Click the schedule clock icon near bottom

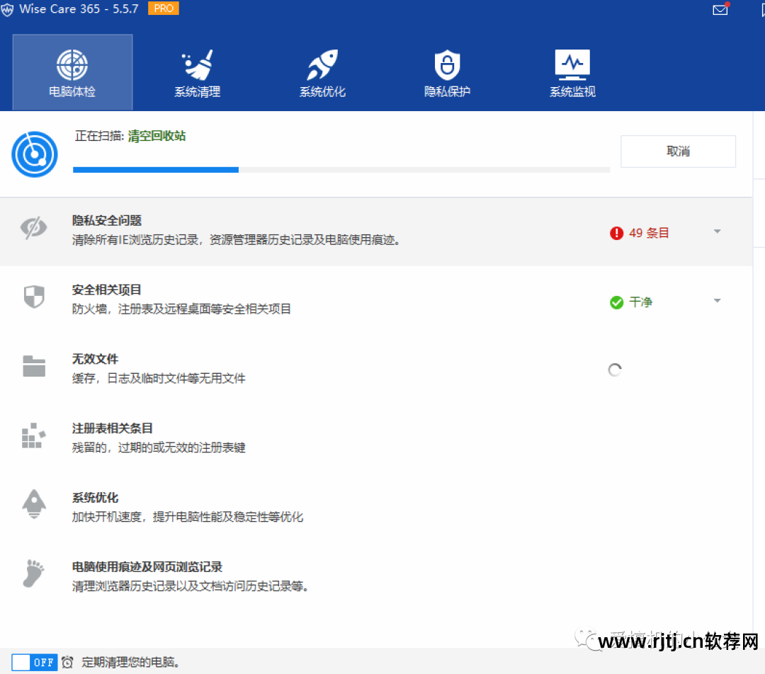(67, 662)
